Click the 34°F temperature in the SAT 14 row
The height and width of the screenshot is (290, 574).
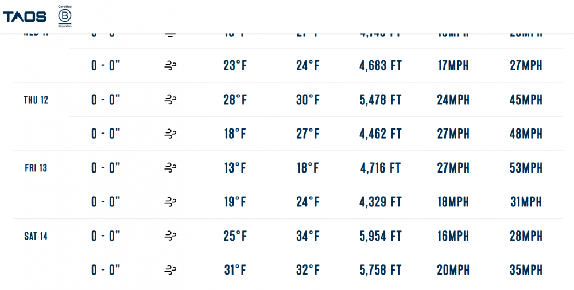(308, 236)
